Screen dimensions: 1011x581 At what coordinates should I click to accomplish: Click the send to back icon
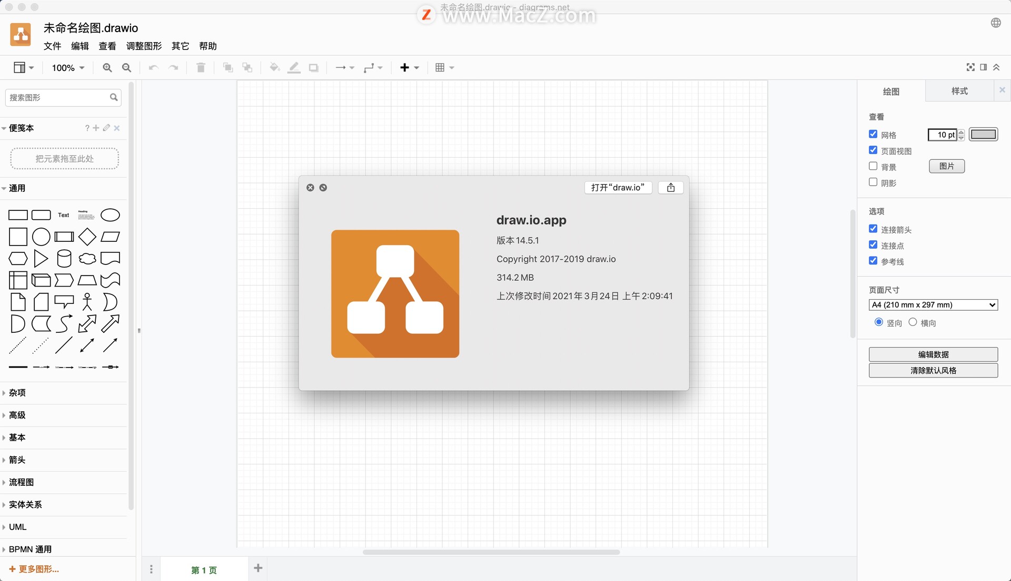[247, 67]
